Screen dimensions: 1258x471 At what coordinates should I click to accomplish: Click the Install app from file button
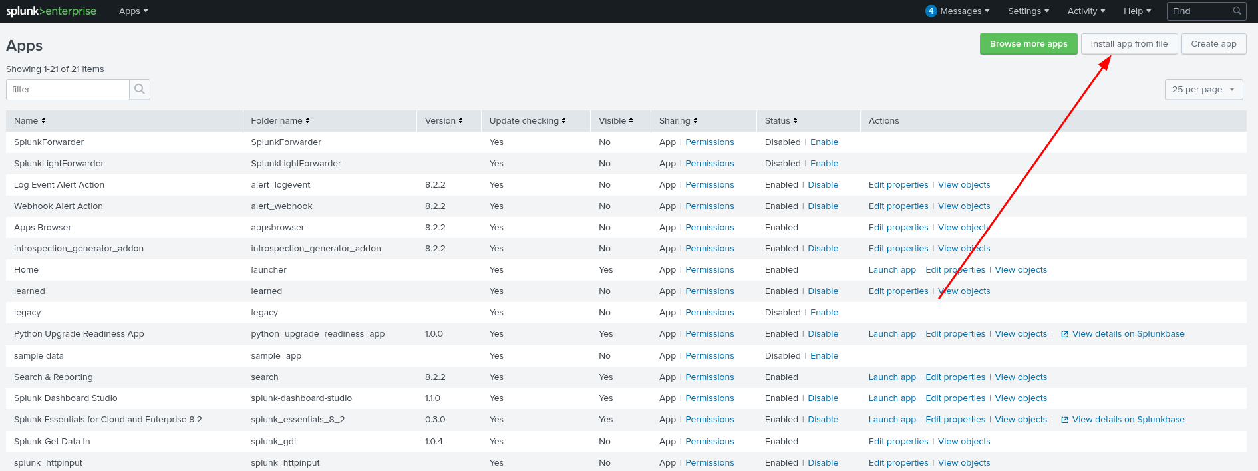1129,44
